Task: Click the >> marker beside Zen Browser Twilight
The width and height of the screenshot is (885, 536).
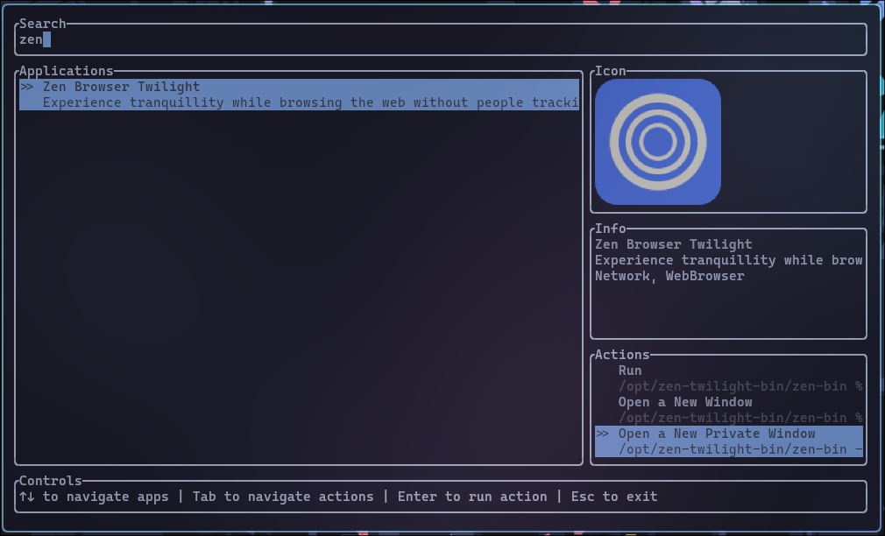Action: pyautogui.click(x=26, y=87)
